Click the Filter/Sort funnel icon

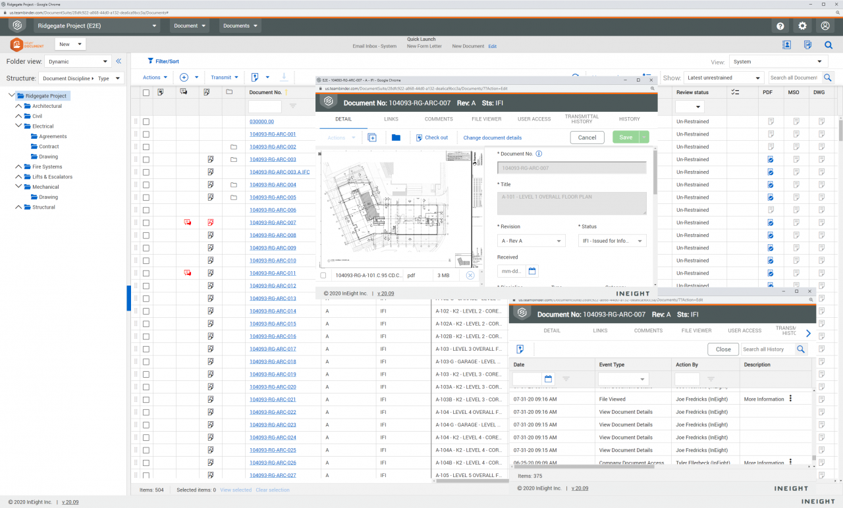tap(150, 61)
